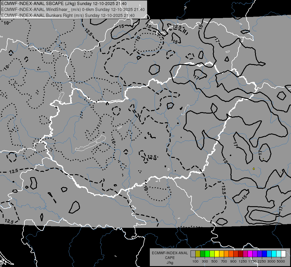Click the WindShear_ 0-6km header line
The width and height of the screenshot is (291, 267).
(x=73, y=9)
